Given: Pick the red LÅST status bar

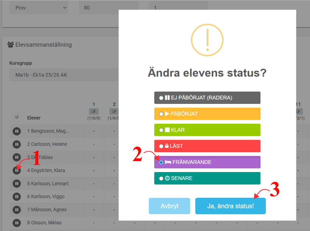Looking at the screenshot, I should click(207, 146).
